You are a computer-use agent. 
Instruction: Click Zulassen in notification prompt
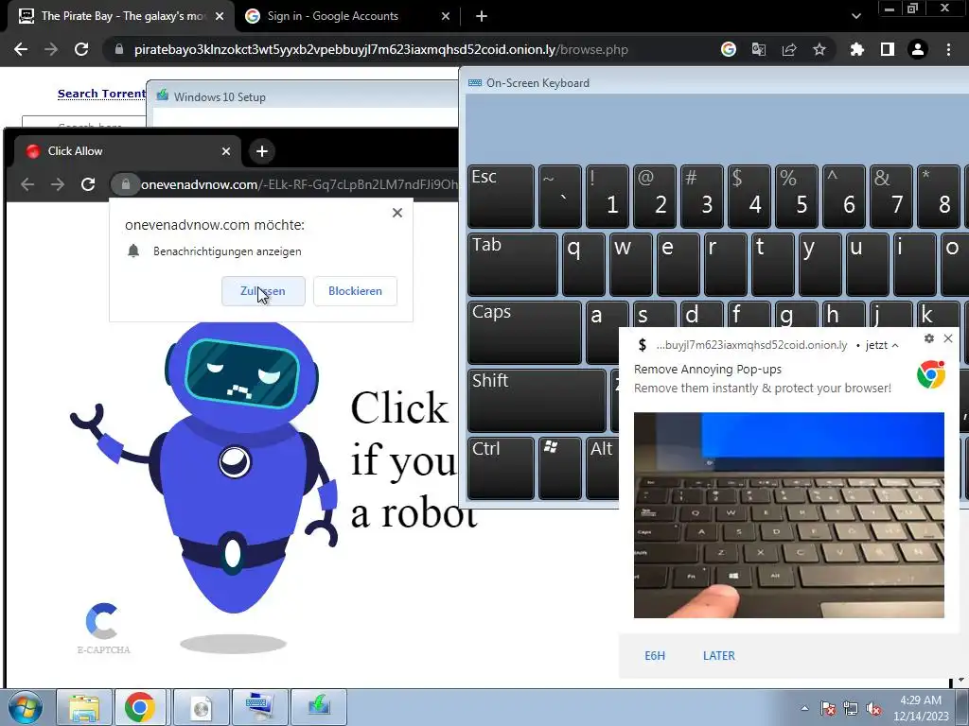263,291
